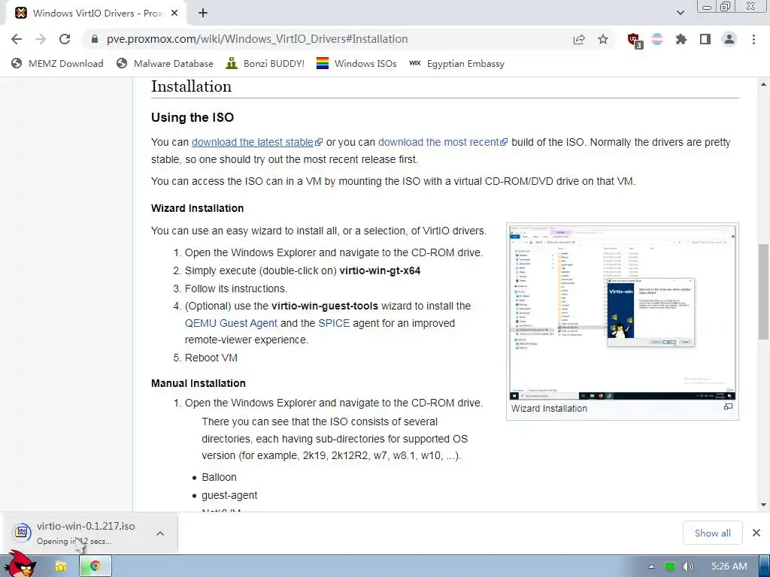Show hidden system tray icons
Screen dimensions: 770x577
651,566
